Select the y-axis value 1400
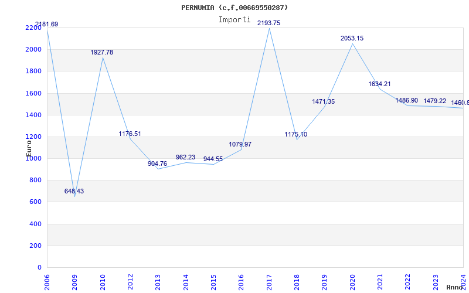The width and height of the screenshot is (469, 293). pos(33,115)
